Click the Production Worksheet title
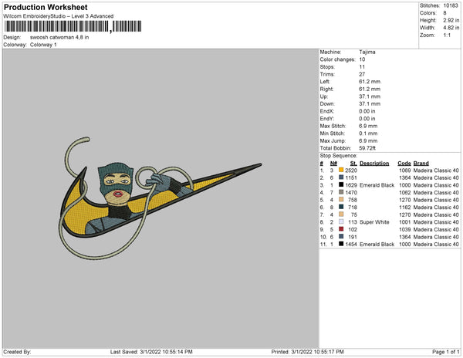463x358 pixels. pyautogui.click(x=46, y=7)
